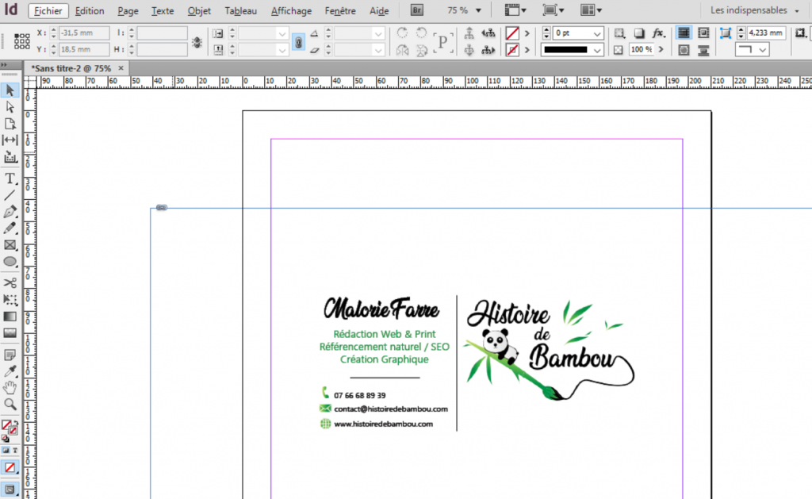812x499 pixels.
Task: Select the Note tool
Action: 10,355
